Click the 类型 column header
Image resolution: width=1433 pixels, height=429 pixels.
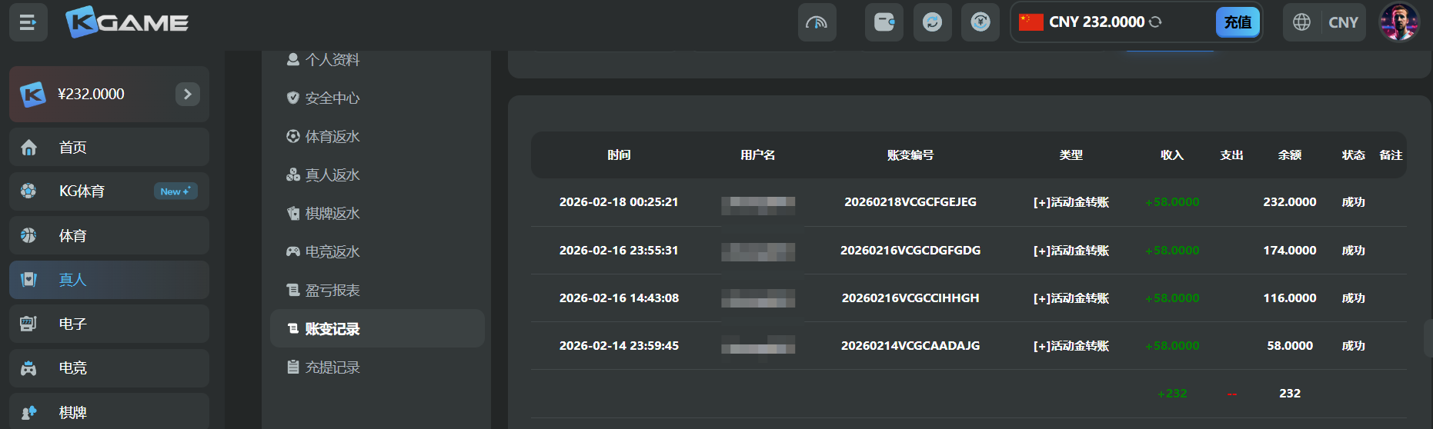(x=1071, y=155)
